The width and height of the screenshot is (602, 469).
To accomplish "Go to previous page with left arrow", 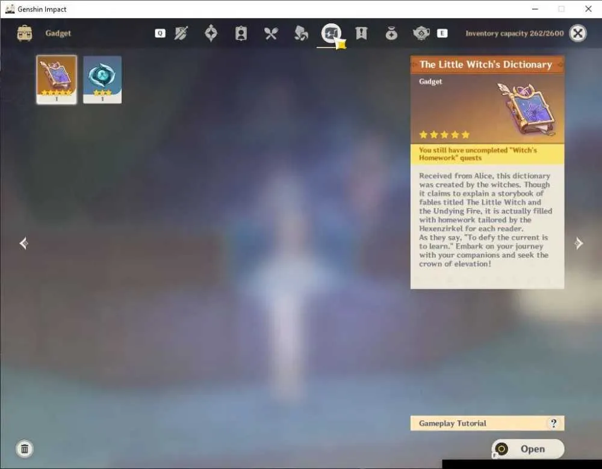I will 23,243.
